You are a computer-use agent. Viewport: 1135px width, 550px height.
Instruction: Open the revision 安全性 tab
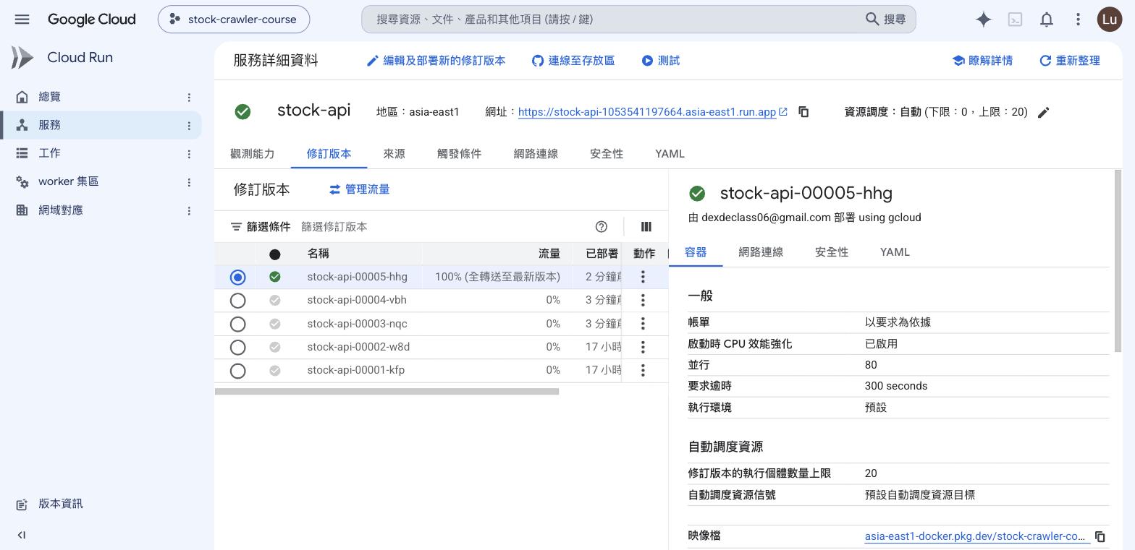click(832, 252)
